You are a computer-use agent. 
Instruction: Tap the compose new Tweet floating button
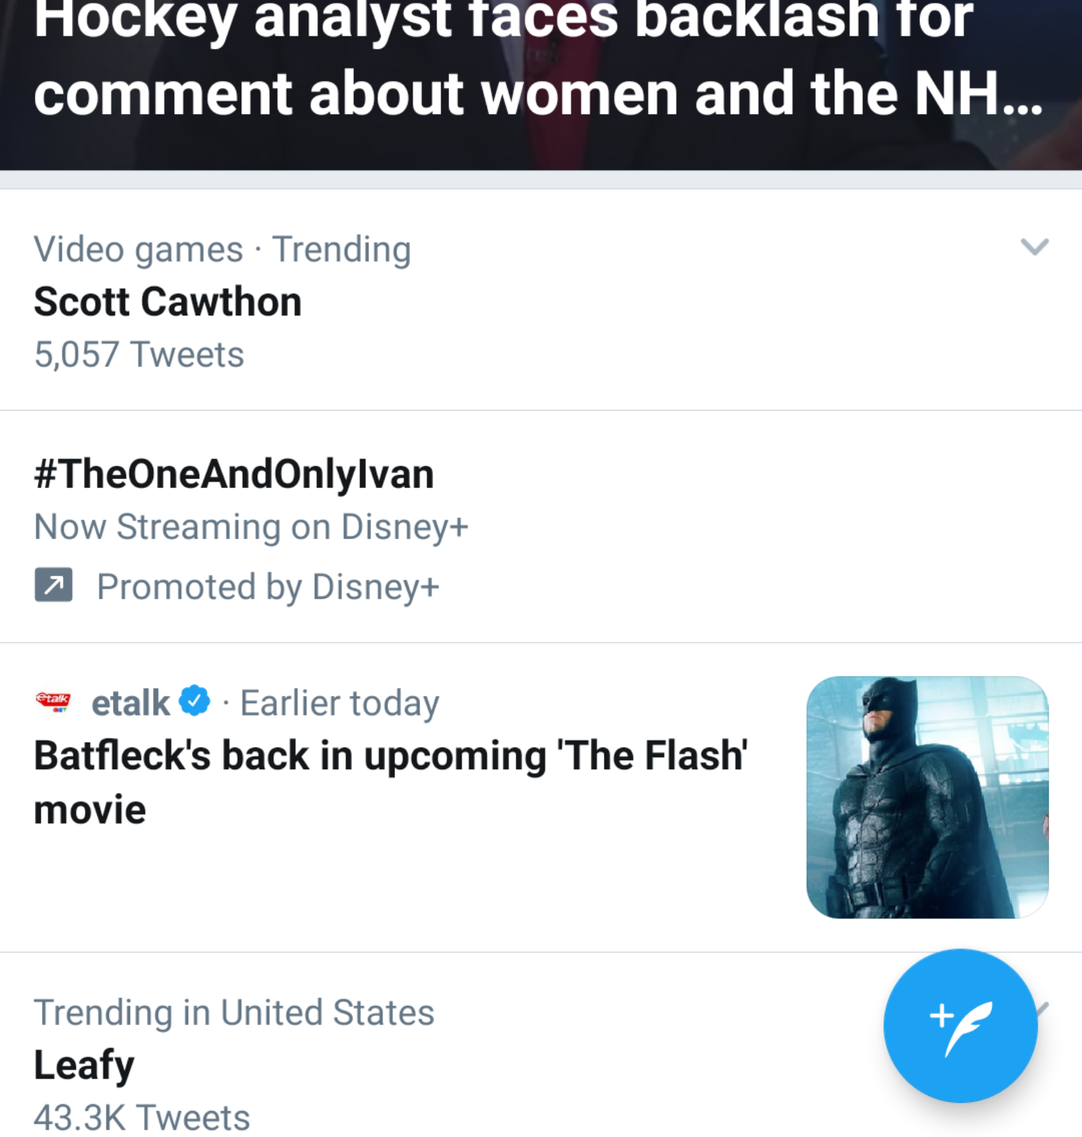coord(960,1025)
